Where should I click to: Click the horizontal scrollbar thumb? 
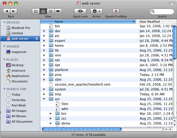[82, 129]
